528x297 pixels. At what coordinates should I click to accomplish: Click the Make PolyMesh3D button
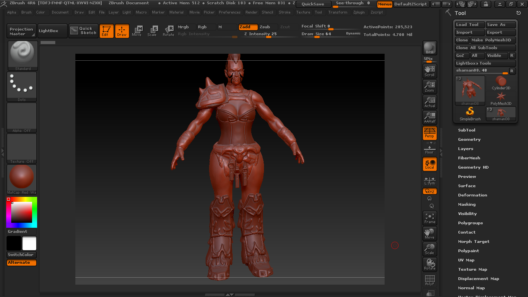493,40
